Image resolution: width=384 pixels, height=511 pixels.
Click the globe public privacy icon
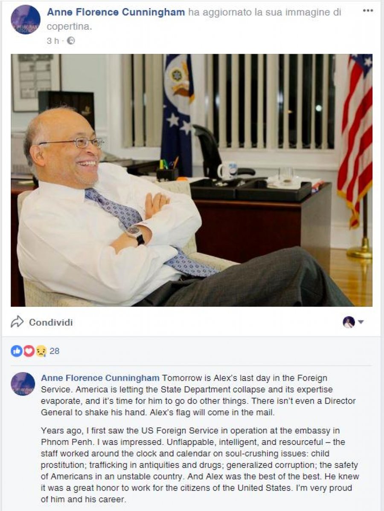[x=71, y=41]
